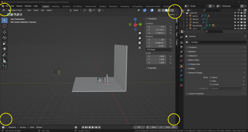Open the Object Data (camera) properties tab
248x132 pixels.
(x=181, y=80)
